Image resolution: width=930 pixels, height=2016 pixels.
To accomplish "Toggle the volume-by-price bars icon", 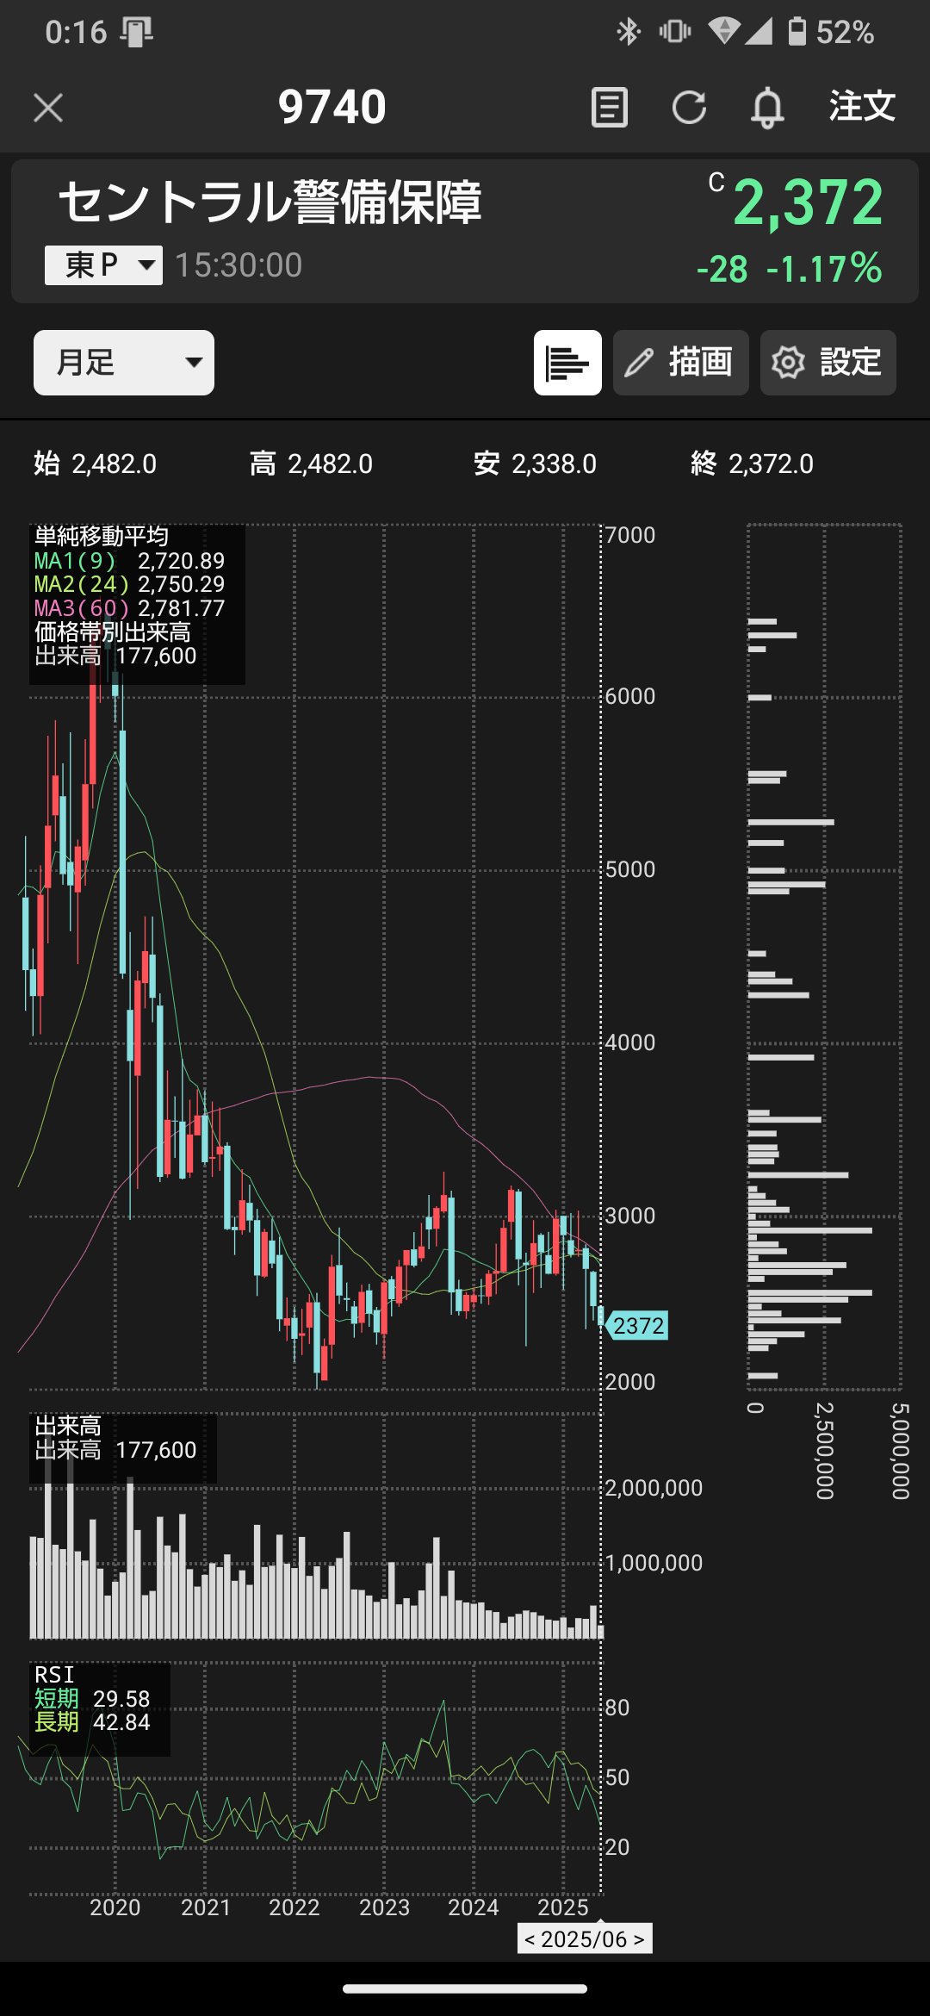I will (567, 363).
